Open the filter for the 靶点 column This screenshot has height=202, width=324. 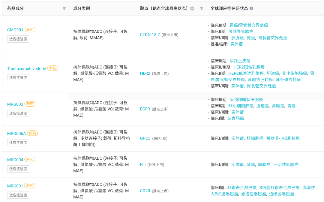pyautogui.click(x=201, y=8)
